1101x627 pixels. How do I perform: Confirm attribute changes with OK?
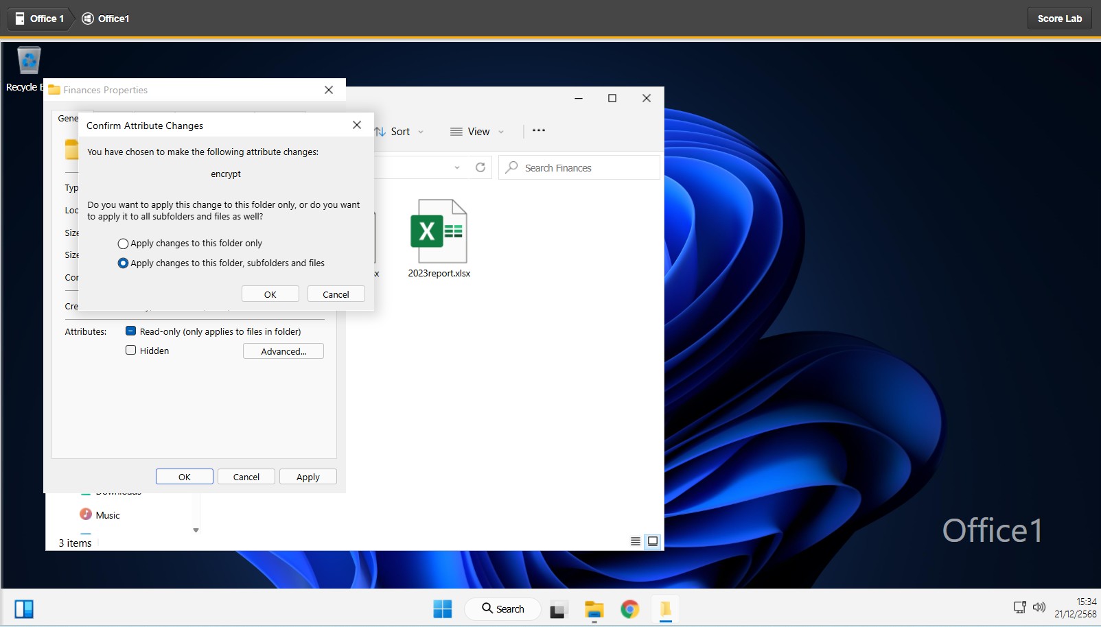pos(270,294)
